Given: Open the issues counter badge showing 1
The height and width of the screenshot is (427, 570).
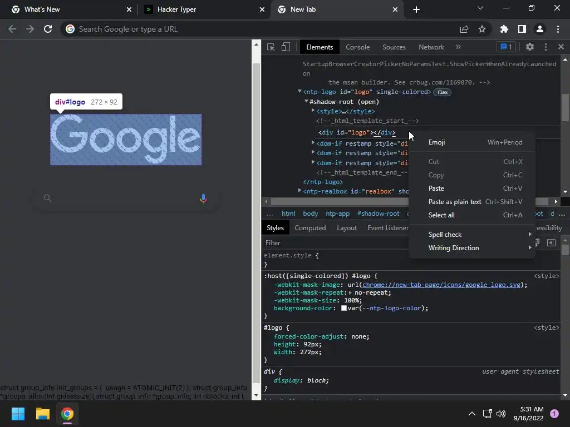Looking at the screenshot, I should (x=506, y=47).
